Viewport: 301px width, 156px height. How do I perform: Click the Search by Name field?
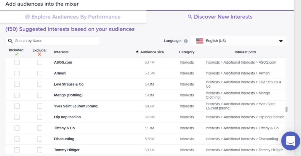(x=53, y=41)
